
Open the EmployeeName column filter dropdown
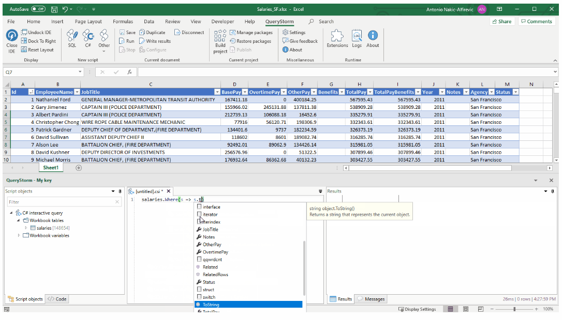(77, 92)
